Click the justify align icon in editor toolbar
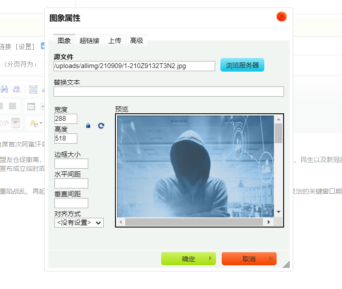 (x=12, y=106)
